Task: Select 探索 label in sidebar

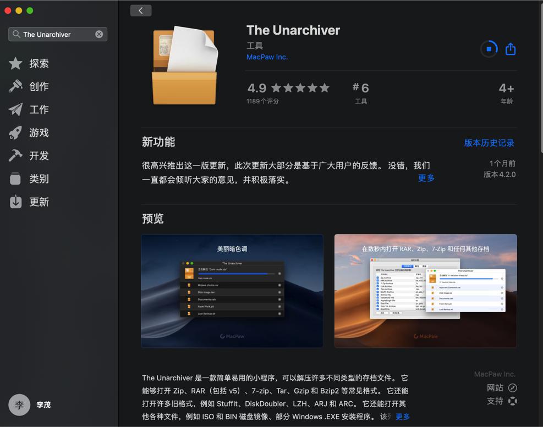Action: pyautogui.click(x=39, y=63)
